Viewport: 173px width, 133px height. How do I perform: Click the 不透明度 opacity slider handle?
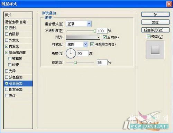coord(95,31)
